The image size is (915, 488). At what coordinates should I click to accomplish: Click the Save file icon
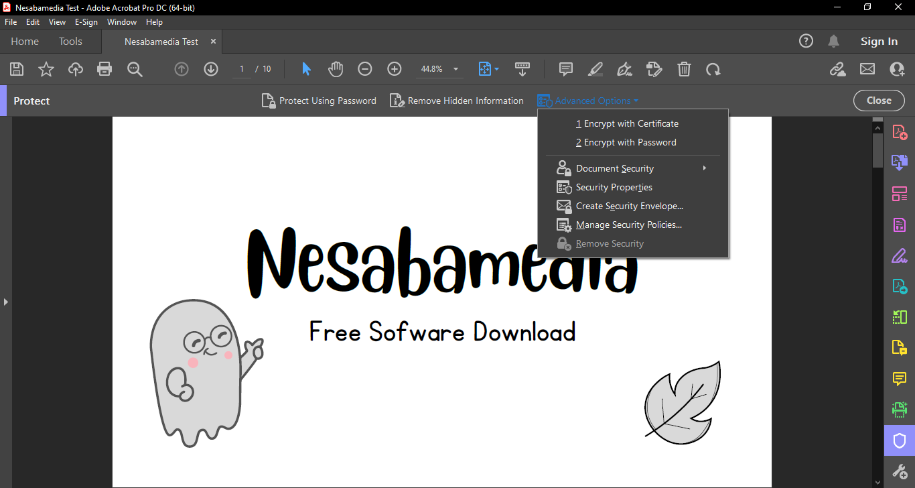pos(17,69)
